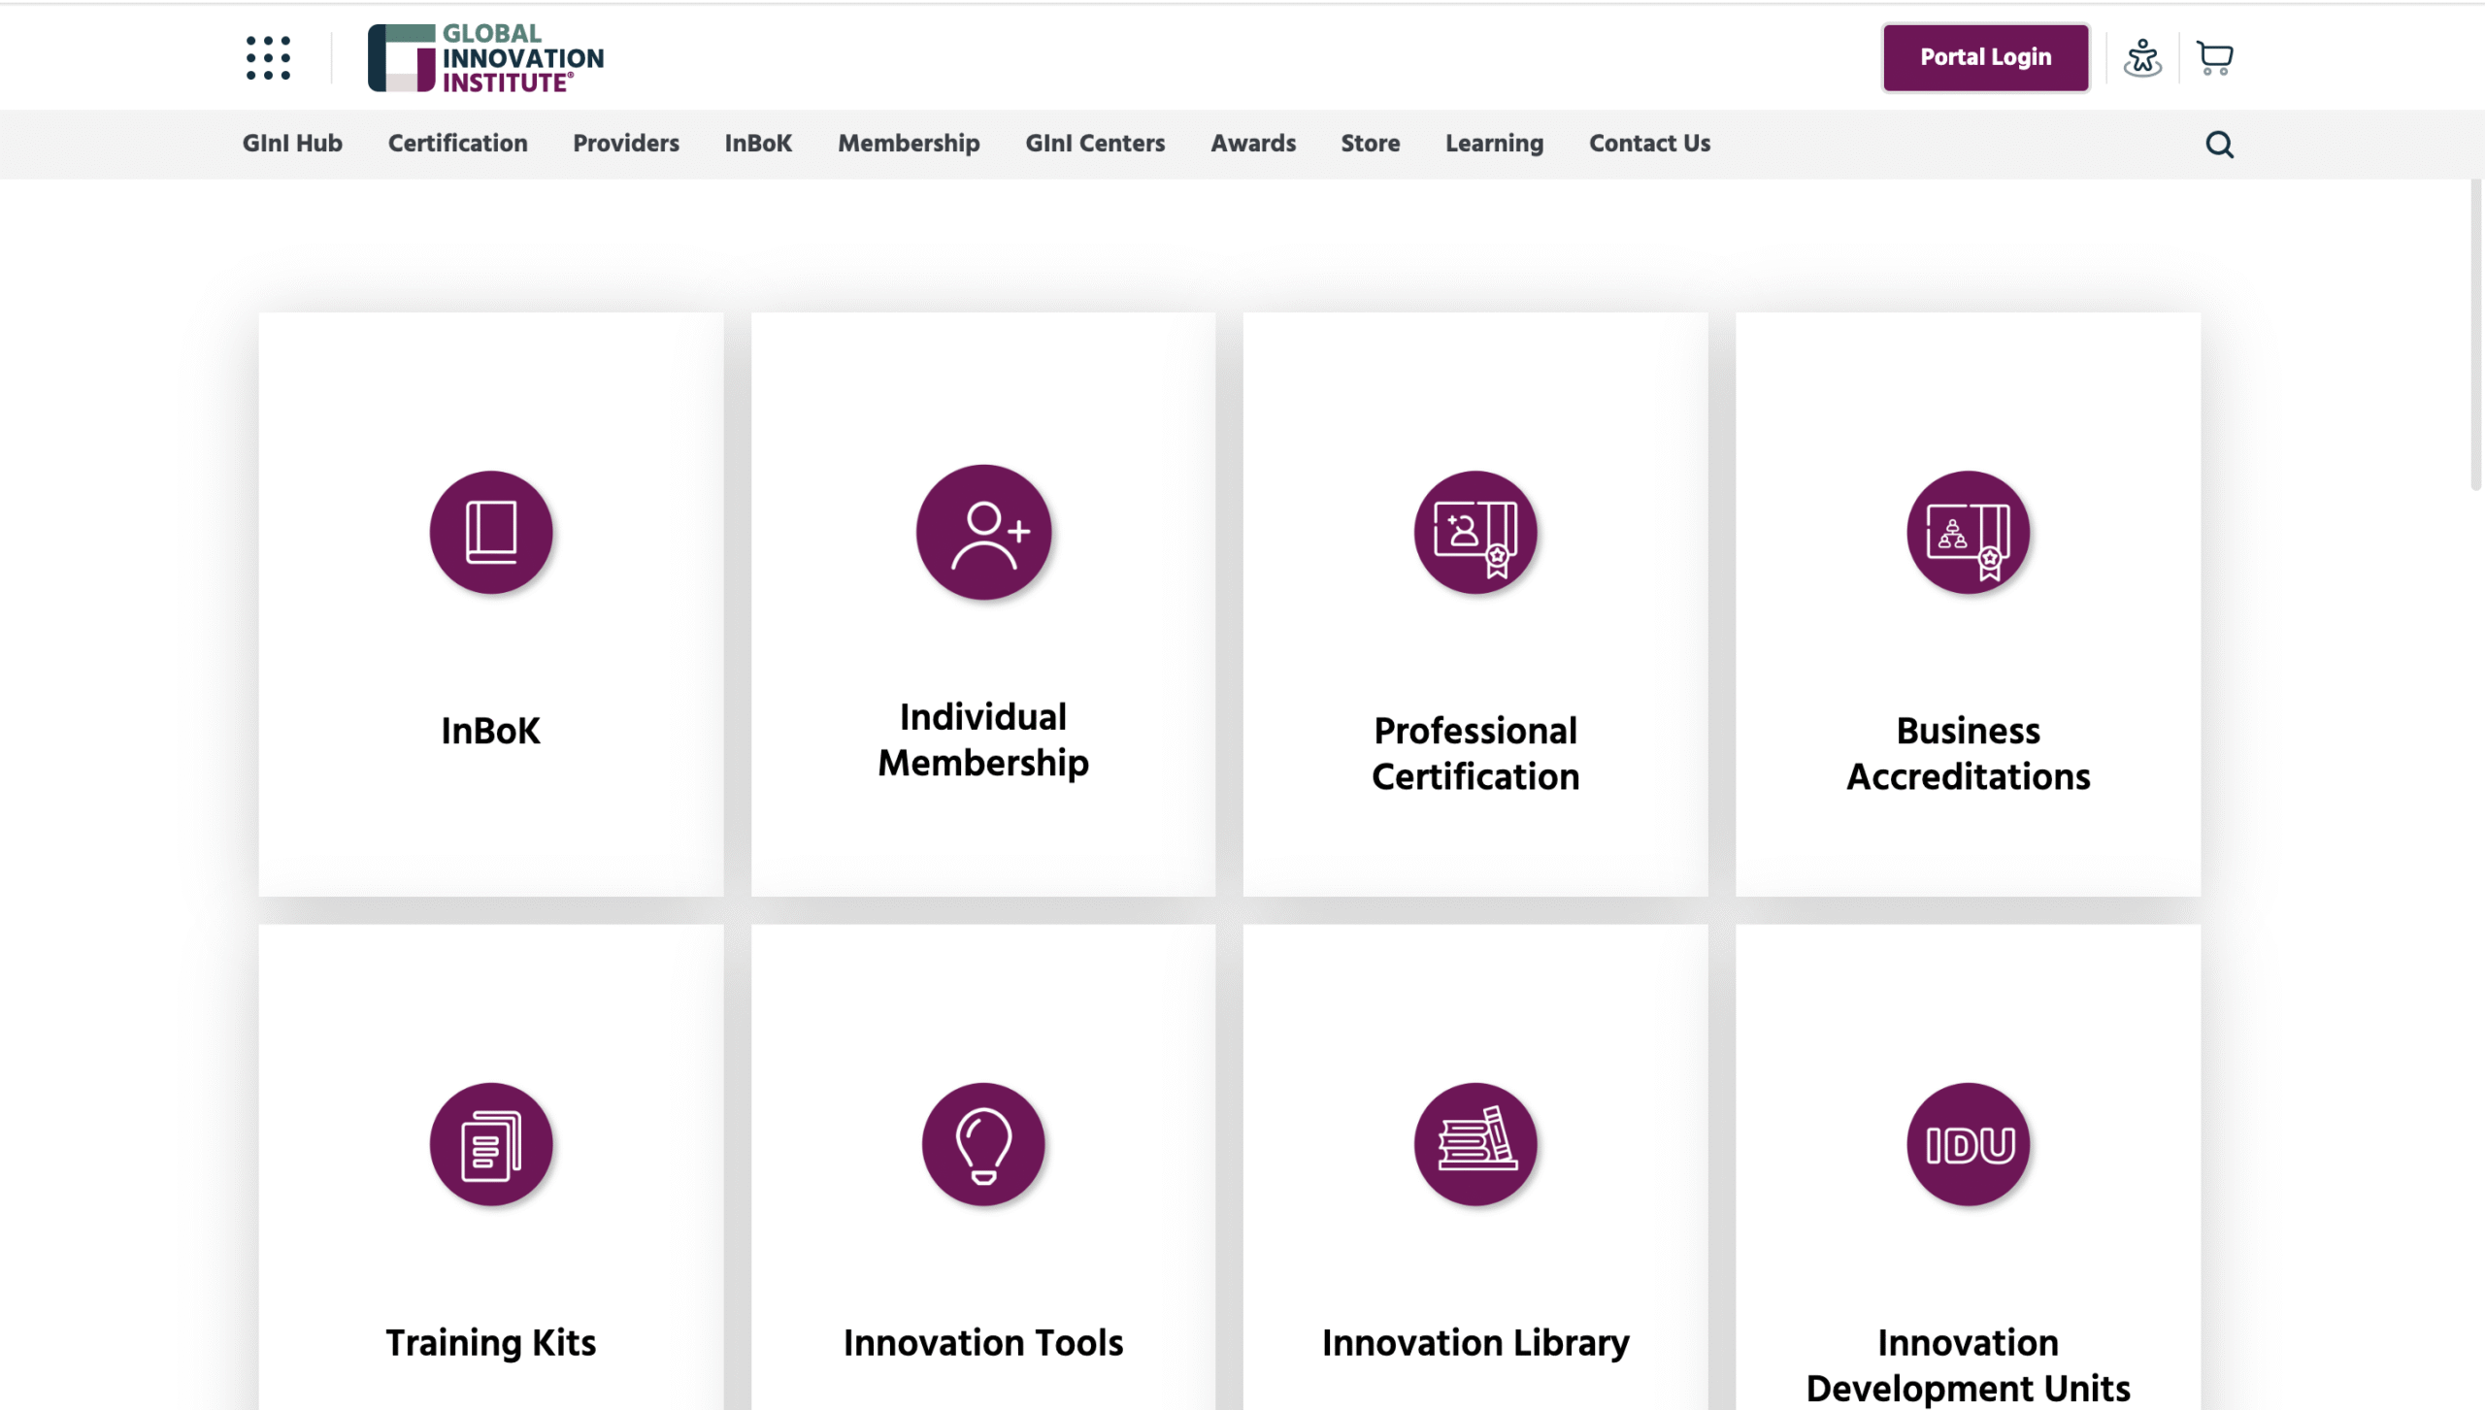Open the Training Kits card title
This screenshot has width=2485, height=1410.
pyautogui.click(x=491, y=1343)
